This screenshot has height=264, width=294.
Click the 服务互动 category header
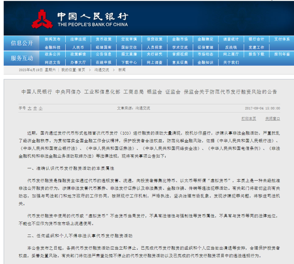[x=22, y=58]
